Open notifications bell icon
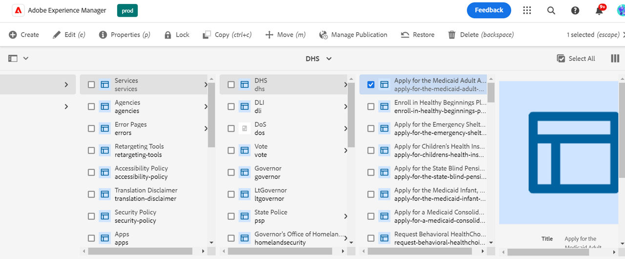Image resolution: width=625 pixels, height=259 pixels. [600, 11]
